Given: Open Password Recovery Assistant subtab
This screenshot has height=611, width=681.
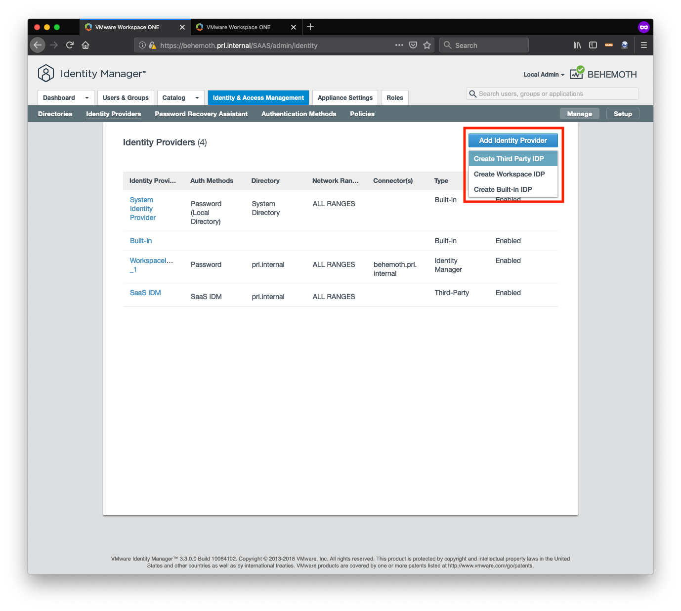Looking at the screenshot, I should tap(201, 114).
